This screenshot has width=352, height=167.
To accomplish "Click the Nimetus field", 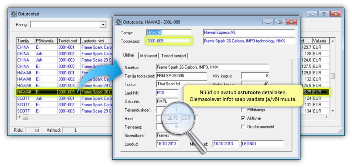I will tap(212, 67).
